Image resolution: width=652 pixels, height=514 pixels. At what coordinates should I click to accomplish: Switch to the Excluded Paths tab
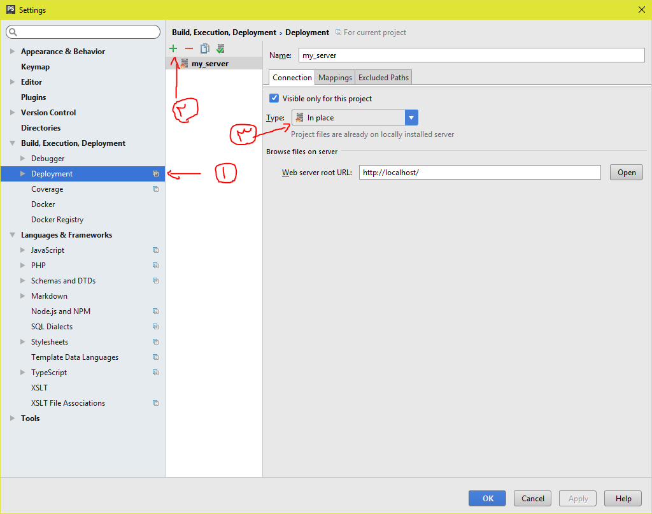383,77
